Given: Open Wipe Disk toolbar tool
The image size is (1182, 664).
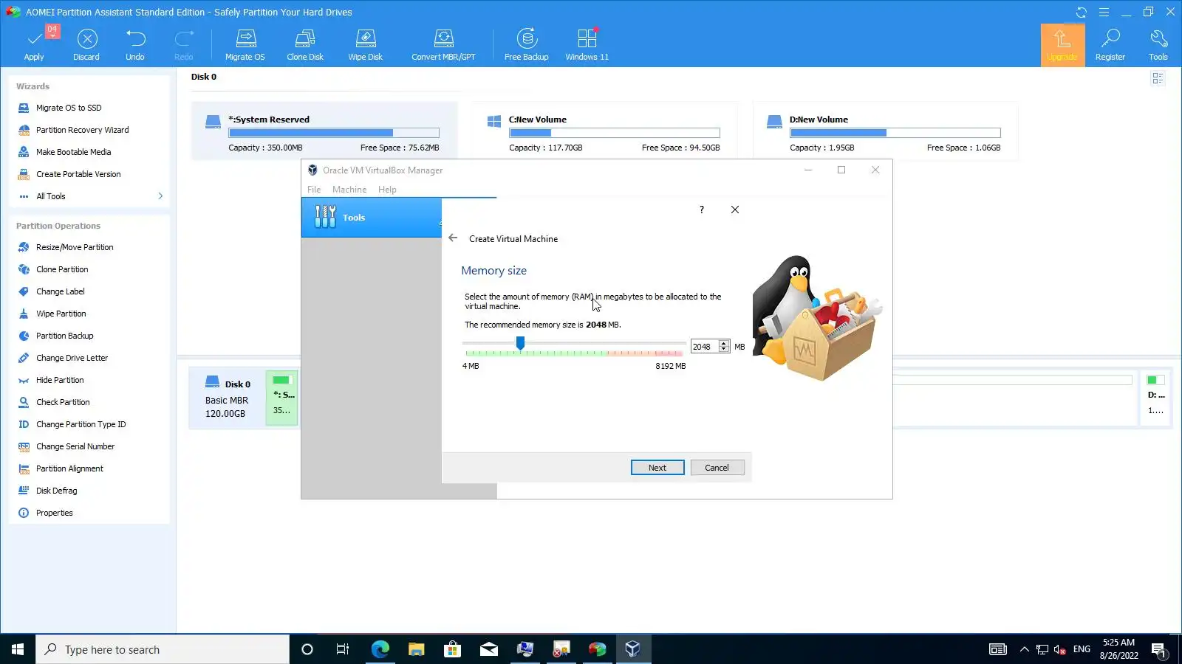Looking at the screenshot, I should [x=366, y=45].
